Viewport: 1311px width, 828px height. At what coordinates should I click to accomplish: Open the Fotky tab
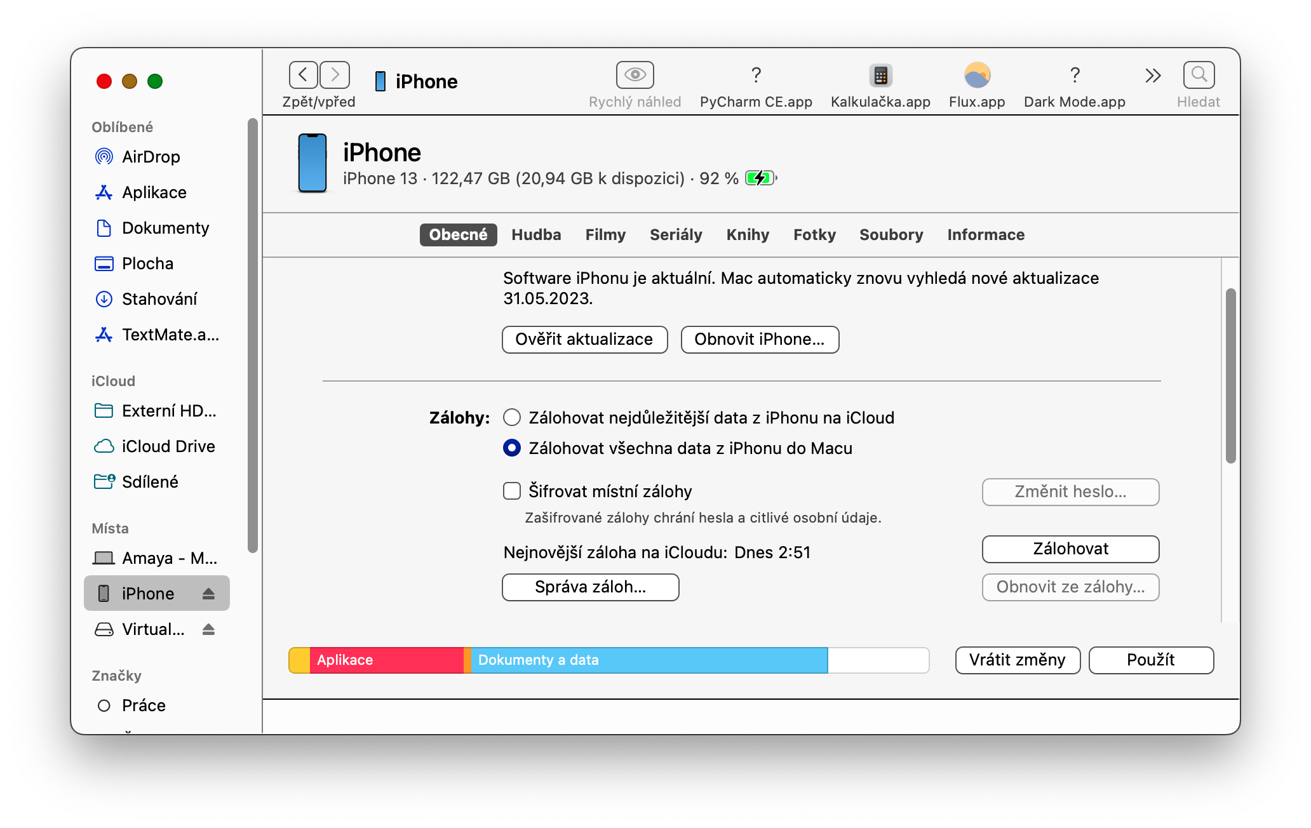814,235
